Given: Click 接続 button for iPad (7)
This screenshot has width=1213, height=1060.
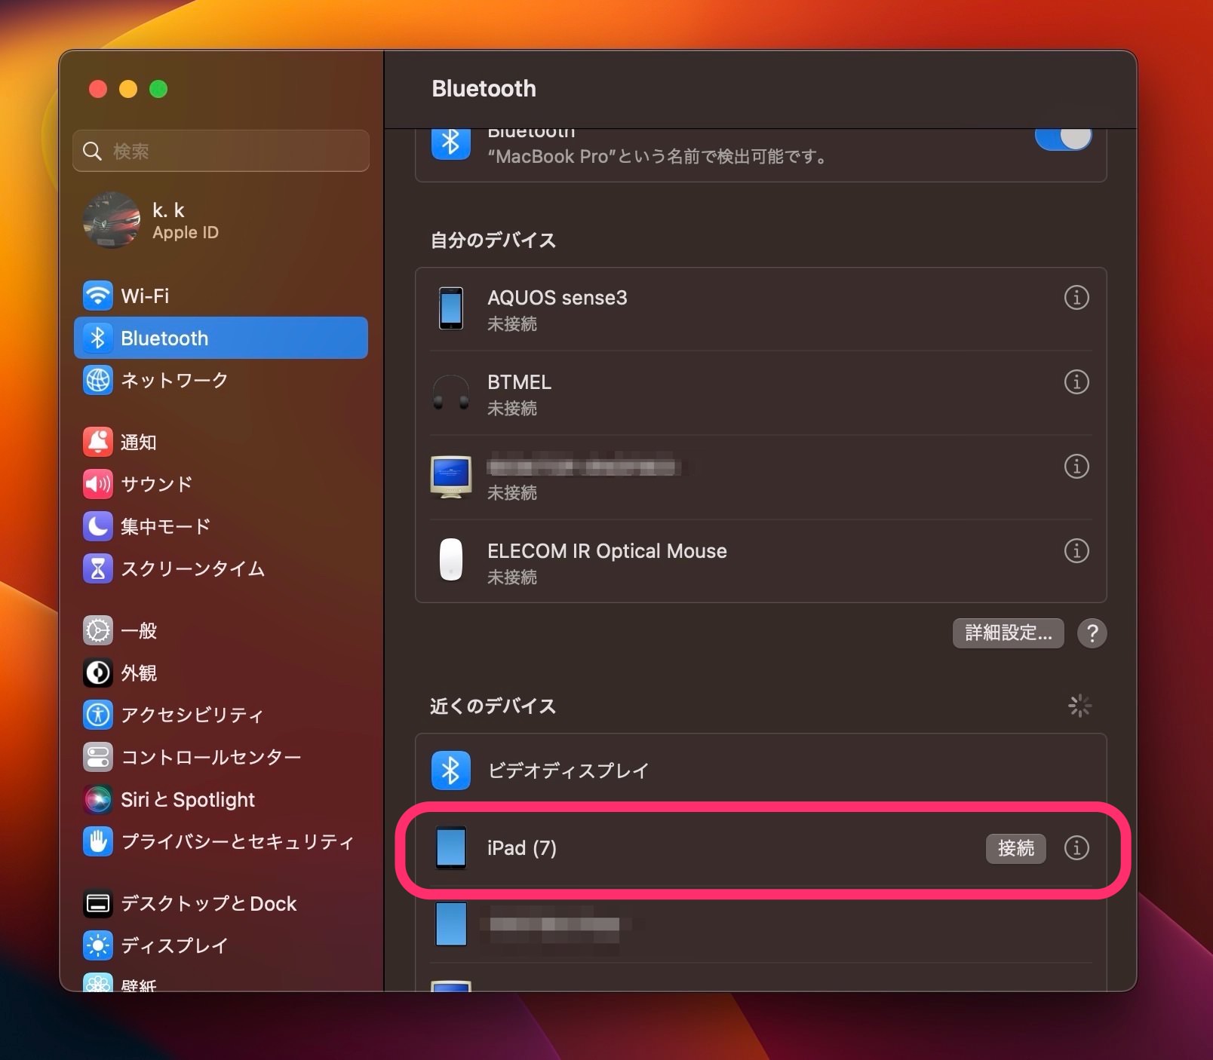Looking at the screenshot, I should (1015, 848).
